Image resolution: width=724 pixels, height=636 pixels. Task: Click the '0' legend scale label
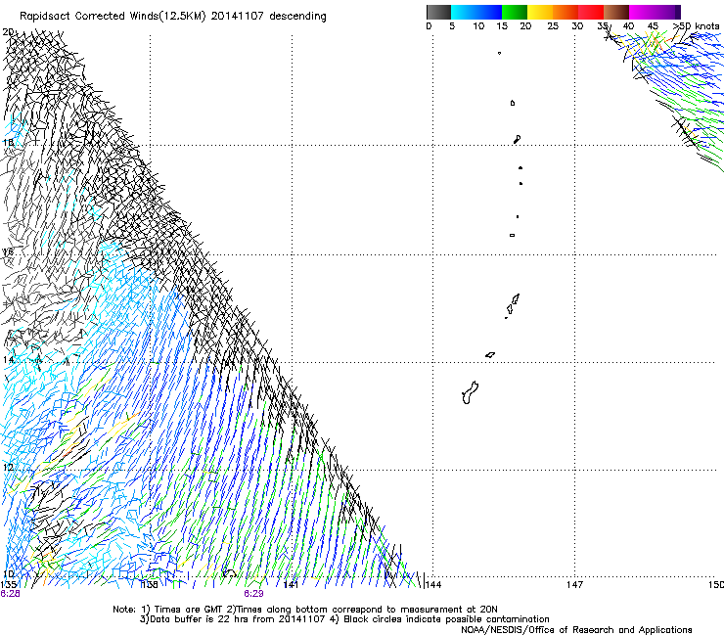click(429, 26)
